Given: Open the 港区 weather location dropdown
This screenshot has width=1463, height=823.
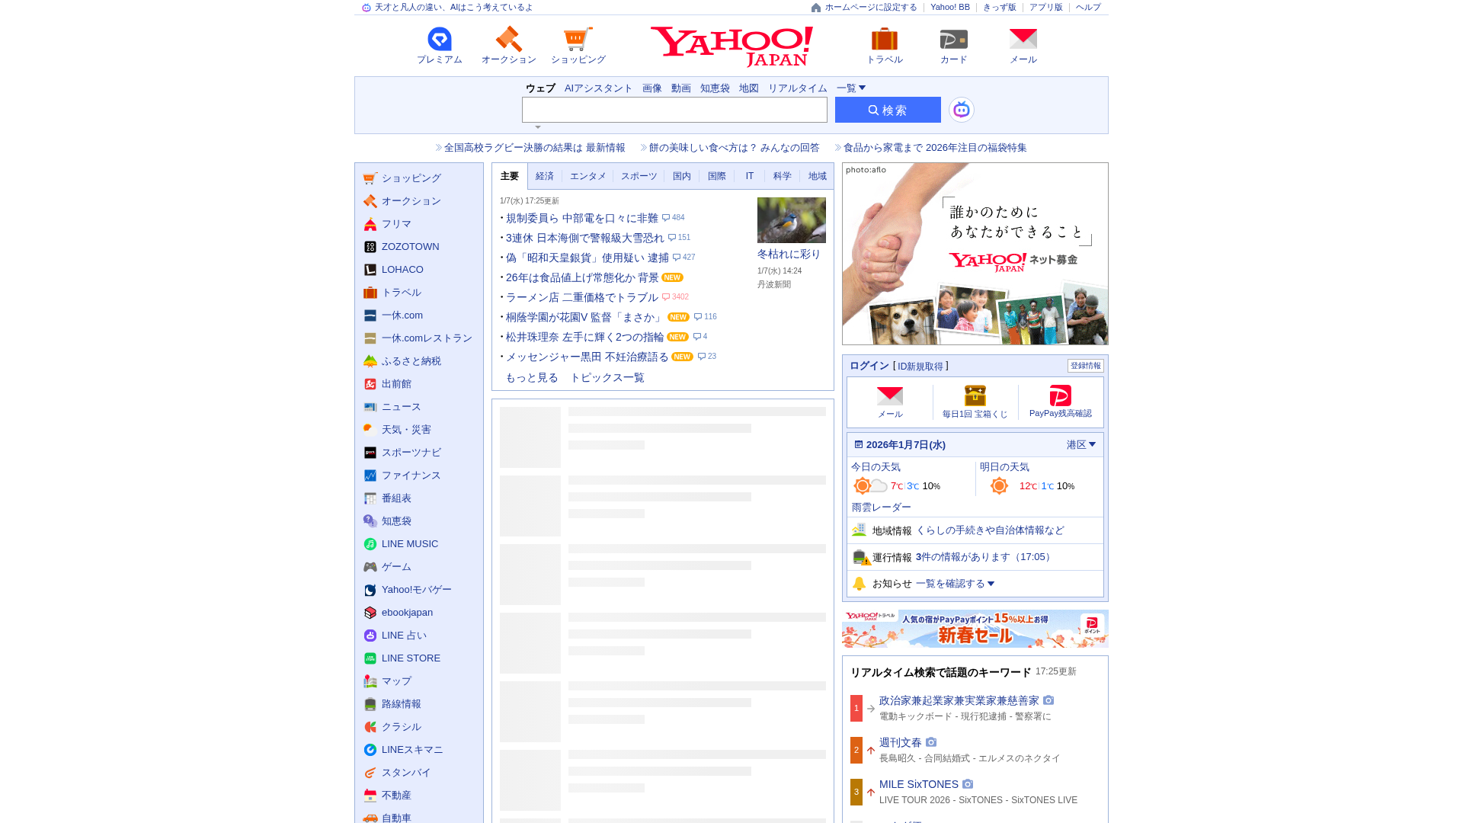Looking at the screenshot, I should [x=1080, y=445].
